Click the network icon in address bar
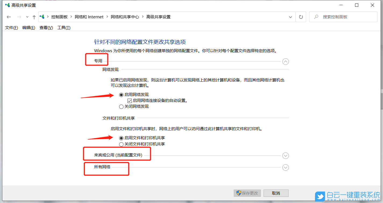The width and height of the screenshot is (383, 203). point(42,16)
